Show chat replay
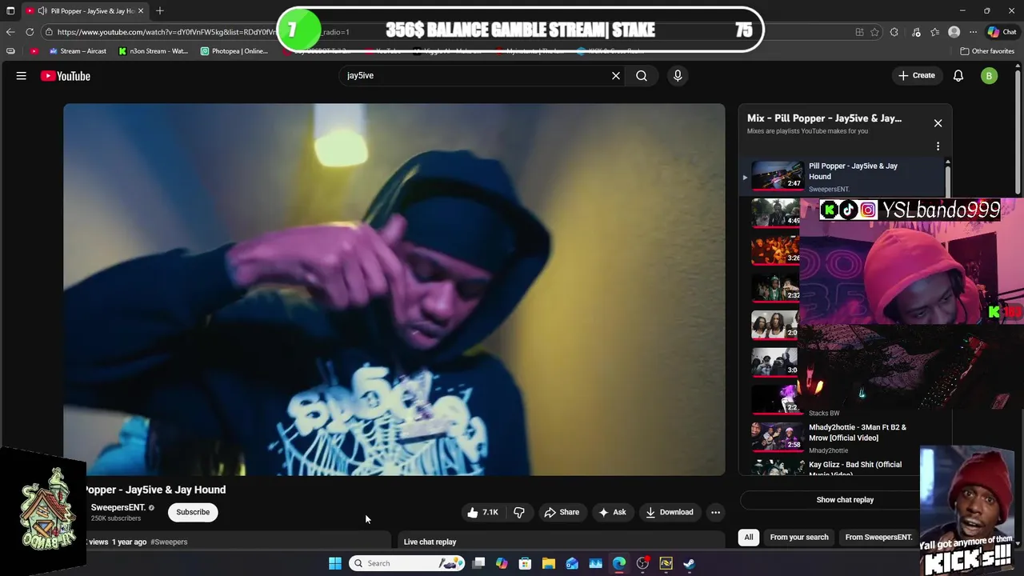 coord(845,500)
